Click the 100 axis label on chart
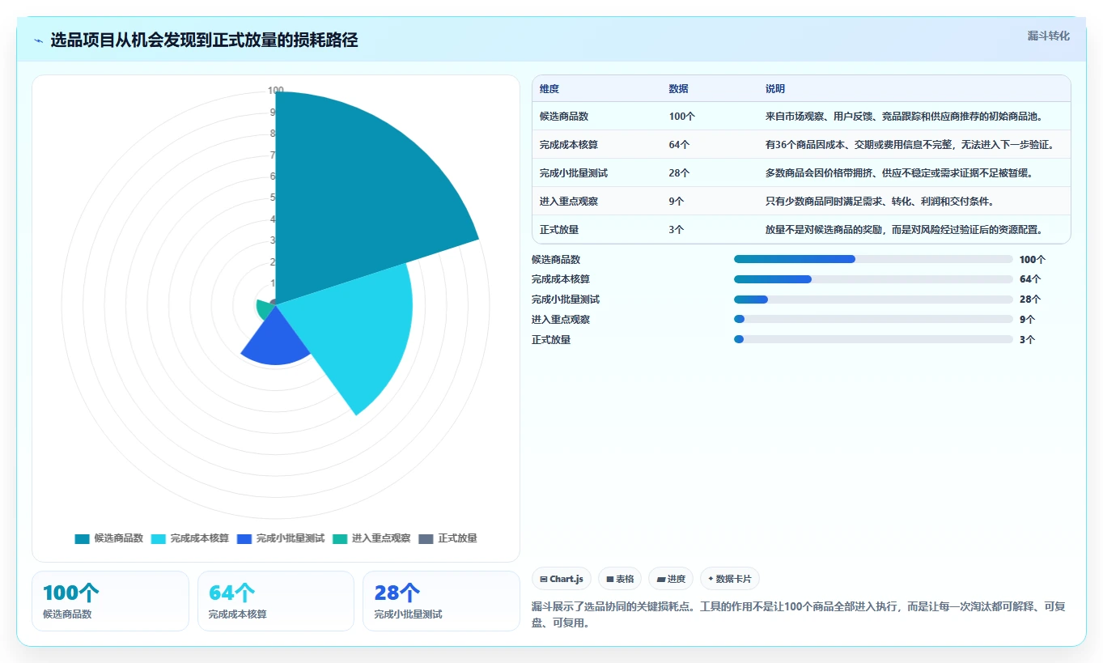Image resolution: width=1103 pixels, height=663 pixels. (x=276, y=91)
